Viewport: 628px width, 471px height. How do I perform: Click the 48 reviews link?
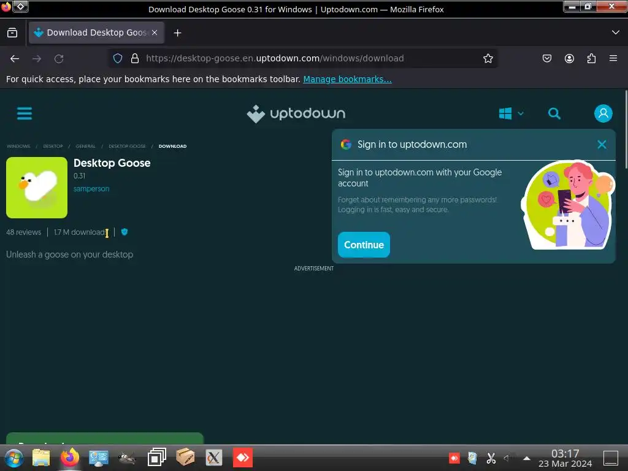(24, 232)
